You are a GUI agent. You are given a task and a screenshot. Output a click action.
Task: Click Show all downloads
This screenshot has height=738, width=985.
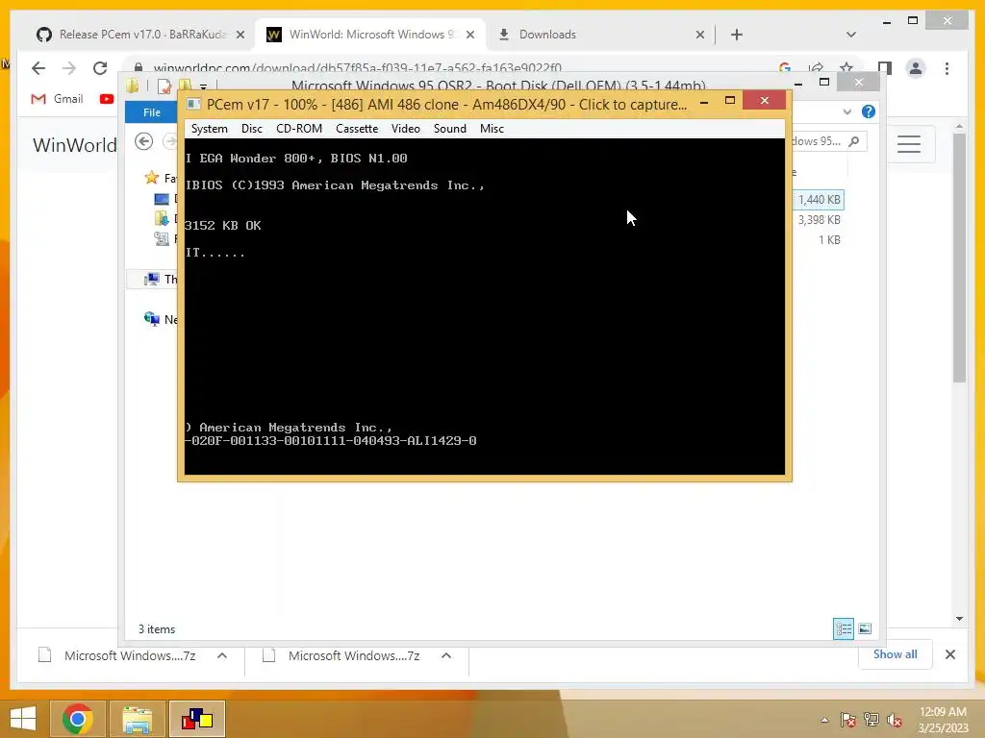click(x=896, y=654)
